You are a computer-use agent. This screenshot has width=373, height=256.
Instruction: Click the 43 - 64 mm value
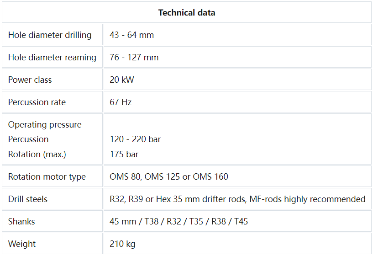click(x=131, y=35)
